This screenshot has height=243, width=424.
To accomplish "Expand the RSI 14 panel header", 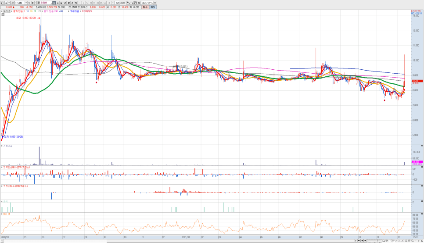I will click(2, 214).
